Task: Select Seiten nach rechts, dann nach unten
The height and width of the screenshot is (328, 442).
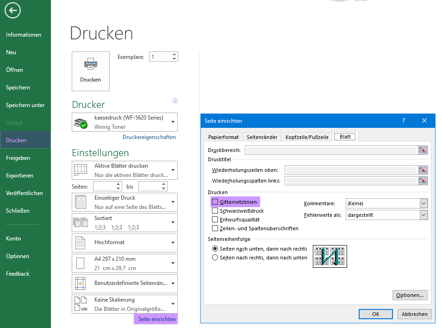Action: [x=215, y=258]
